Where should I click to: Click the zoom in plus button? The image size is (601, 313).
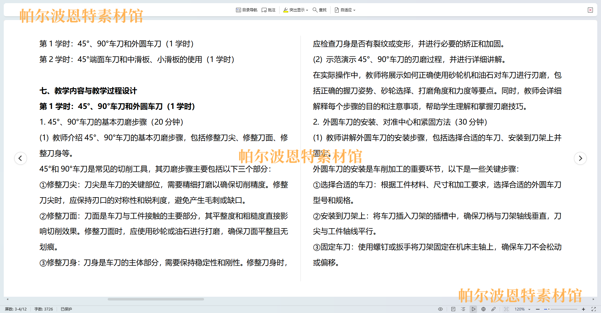[x=583, y=309]
